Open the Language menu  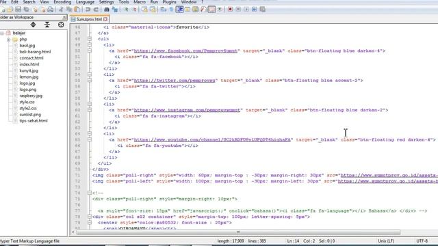(85, 2)
